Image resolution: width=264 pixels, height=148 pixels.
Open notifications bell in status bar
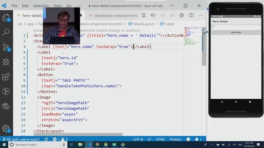[198, 139]
